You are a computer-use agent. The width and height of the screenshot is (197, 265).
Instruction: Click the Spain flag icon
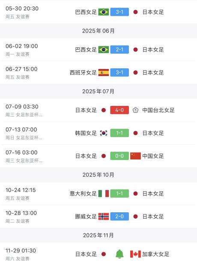coord(104,72)
